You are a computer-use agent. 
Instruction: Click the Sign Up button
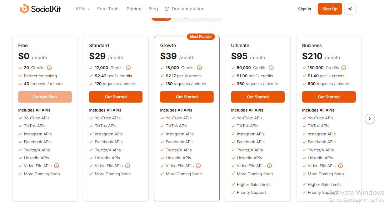pos(330,9)
